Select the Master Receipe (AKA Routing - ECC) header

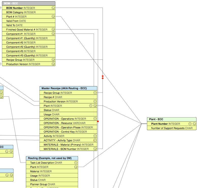click(x=68, y=88)
